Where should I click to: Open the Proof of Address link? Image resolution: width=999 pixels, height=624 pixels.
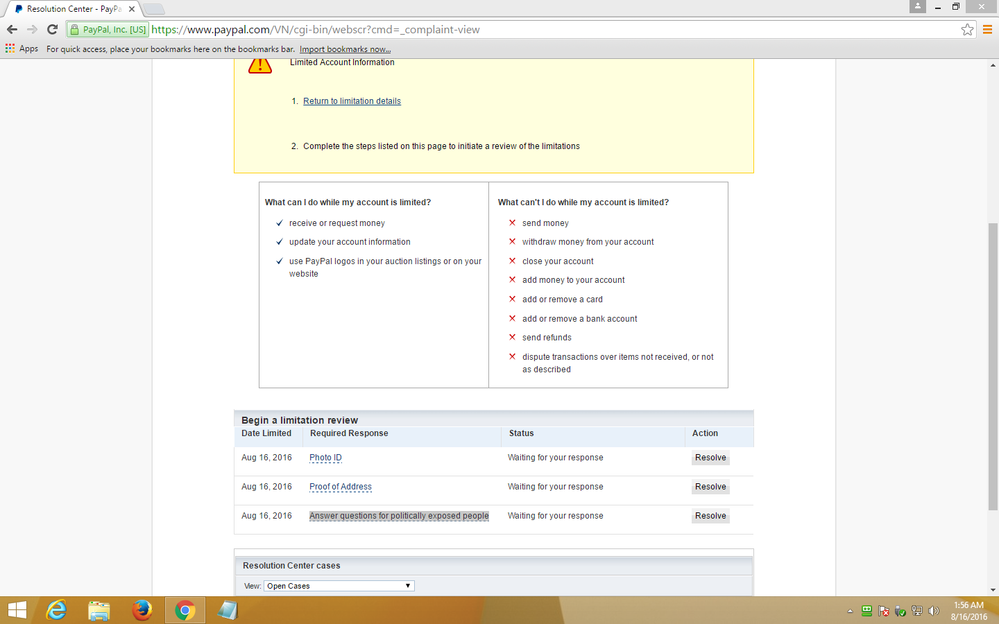point(341,487)
